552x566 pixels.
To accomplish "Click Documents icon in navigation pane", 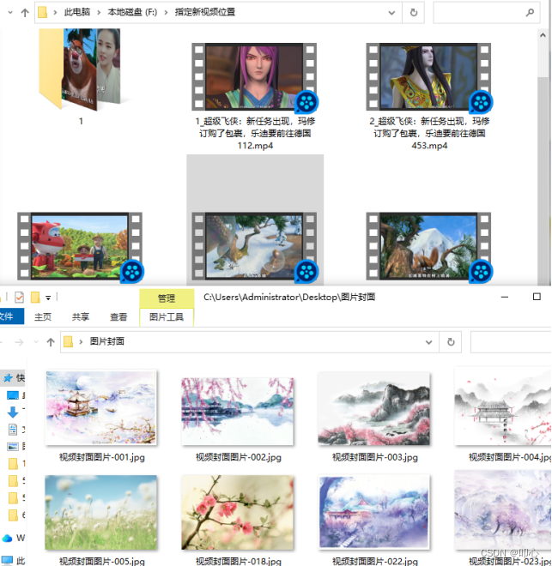I will coord(13,429).
